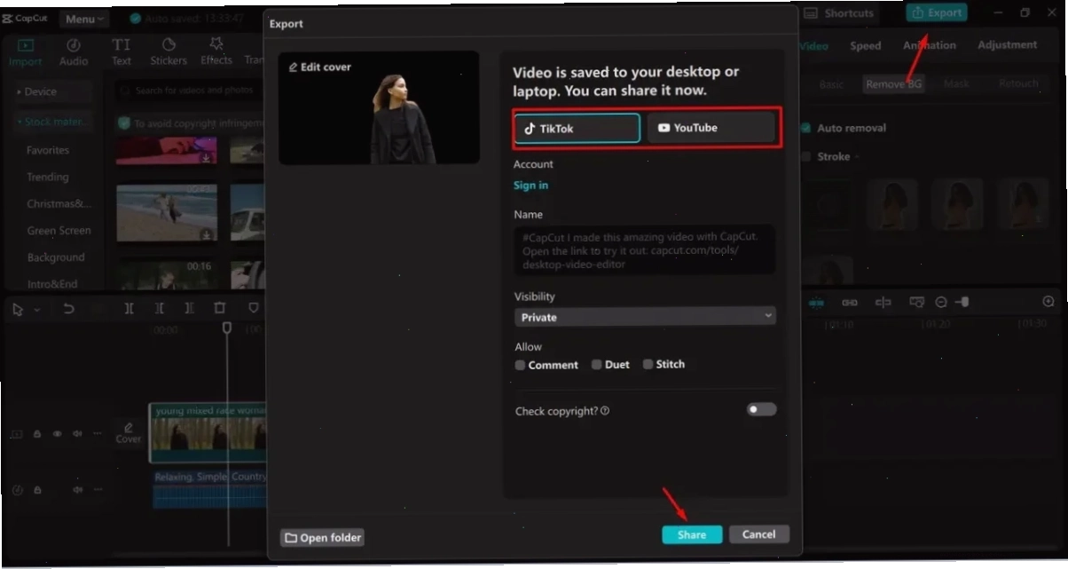Mute the video track audio
Image resolution: width=1068 pixels, height=569 pixels.
pyautogui.click(x=77, y=434)
